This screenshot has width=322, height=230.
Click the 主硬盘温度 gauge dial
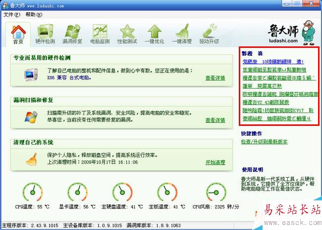(122, 192)
